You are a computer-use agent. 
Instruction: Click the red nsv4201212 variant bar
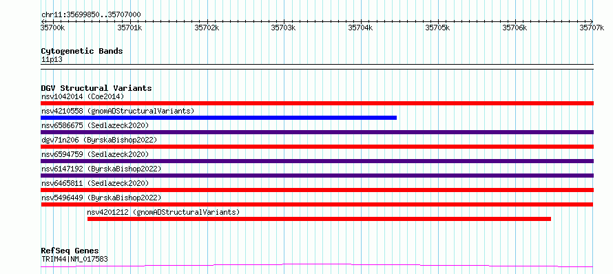[x=319, y=219]
